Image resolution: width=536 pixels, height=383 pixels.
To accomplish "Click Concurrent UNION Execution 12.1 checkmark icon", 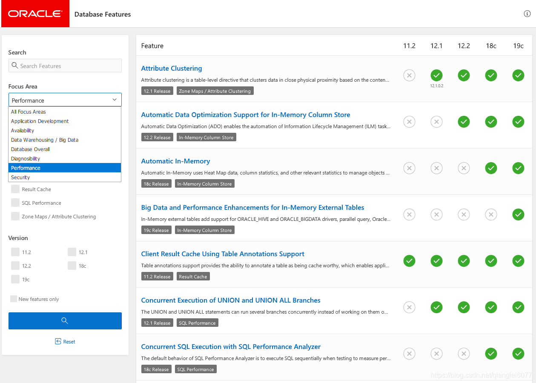I will click(x=436, y=308).
